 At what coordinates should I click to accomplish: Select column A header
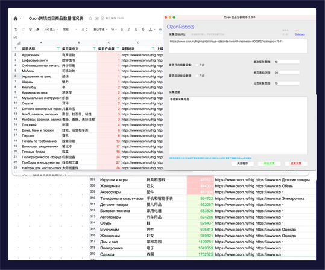tap(41, 43)
